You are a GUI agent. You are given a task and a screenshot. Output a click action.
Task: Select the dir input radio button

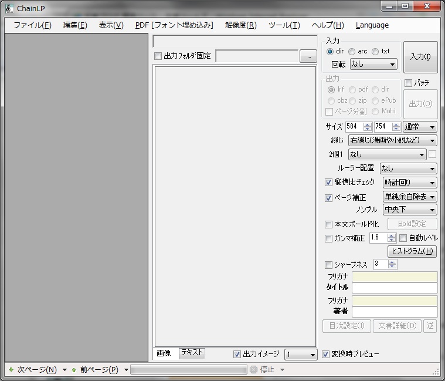329,52
